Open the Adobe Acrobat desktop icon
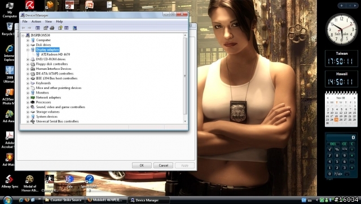 point(9,140)
